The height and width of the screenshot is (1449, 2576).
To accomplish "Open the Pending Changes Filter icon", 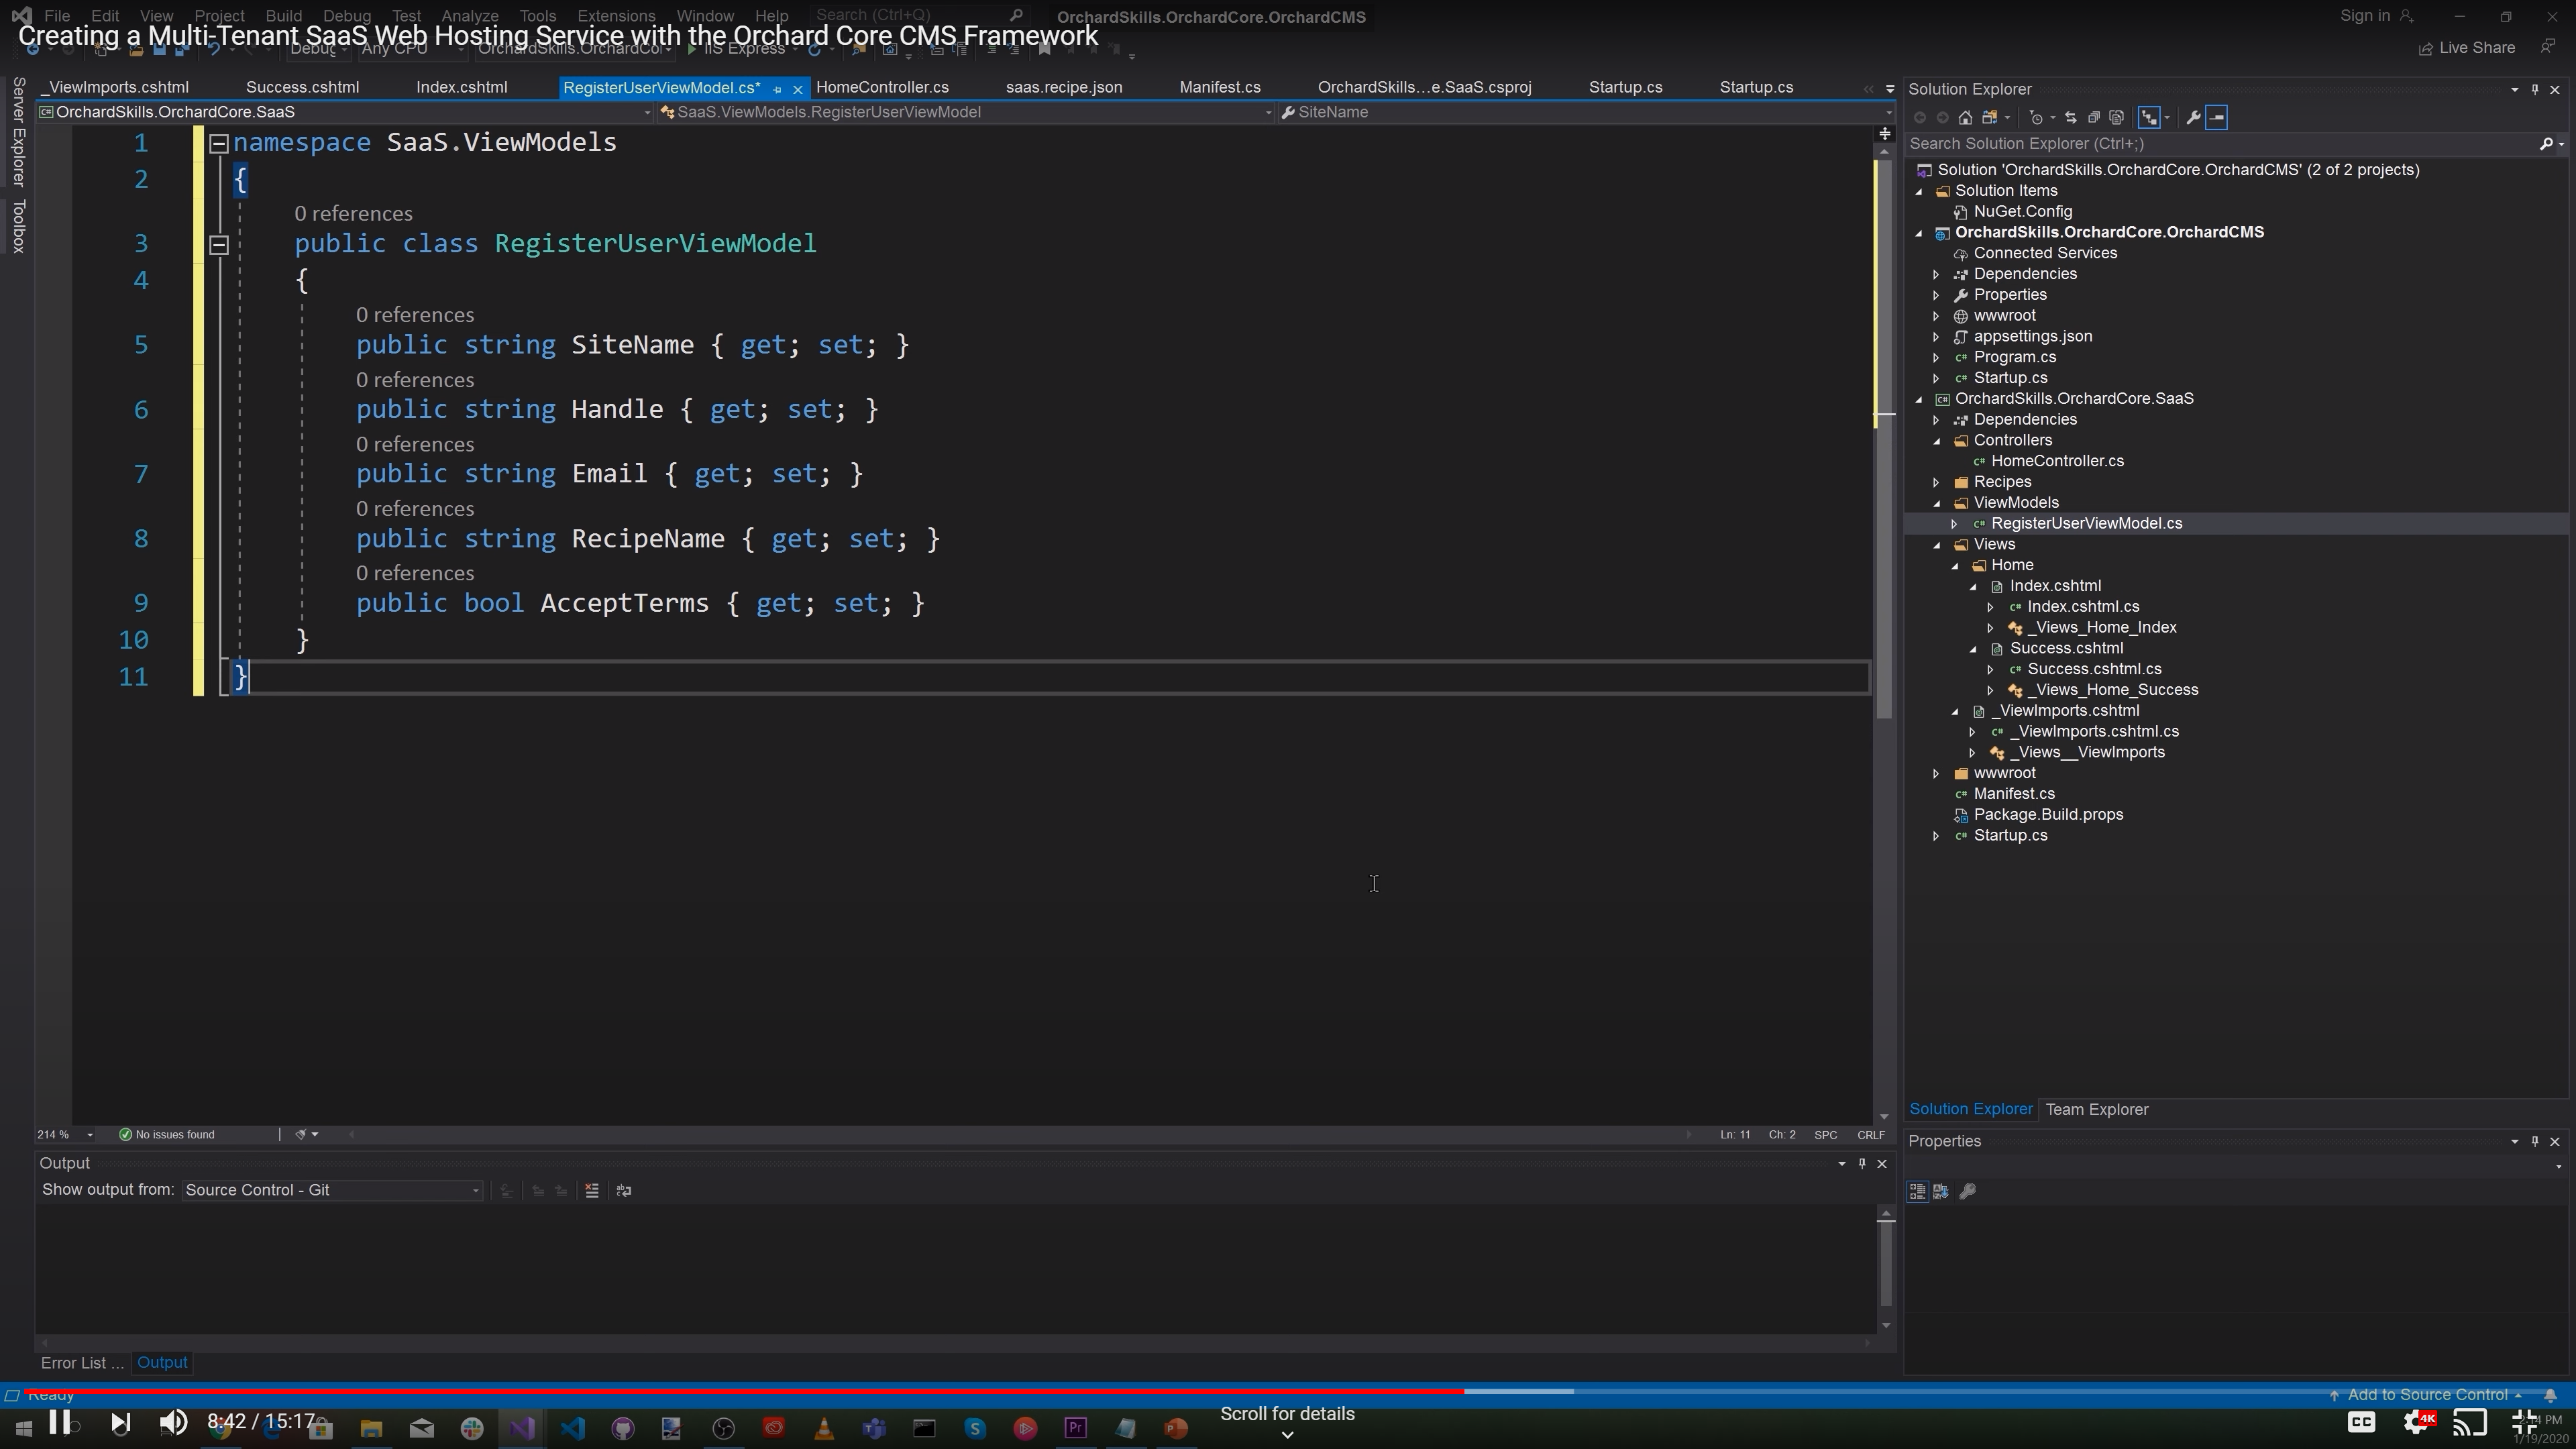I will [2036, 118].
